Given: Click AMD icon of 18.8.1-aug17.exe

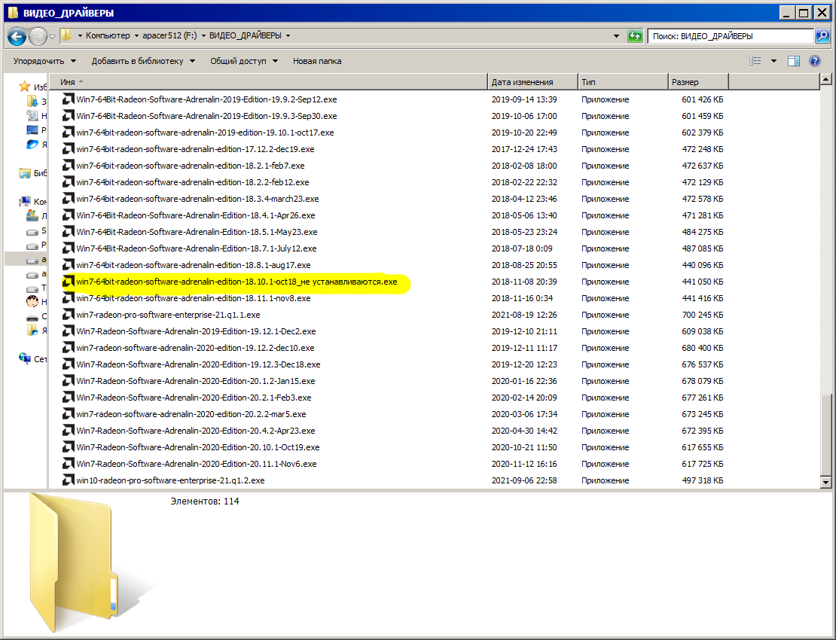Looking at the screenshot, I should (69, 265).
